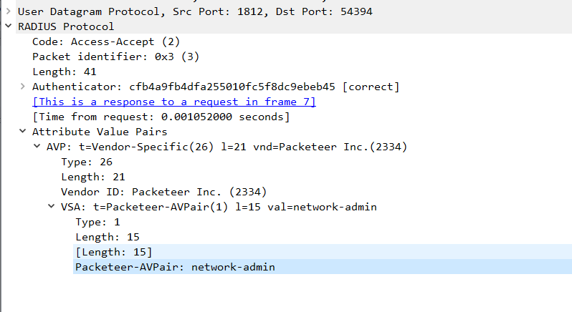Open the request in frame 7 link
This screenshot has height=312, width=572.
pyautogui.click(x=174, y=102)
